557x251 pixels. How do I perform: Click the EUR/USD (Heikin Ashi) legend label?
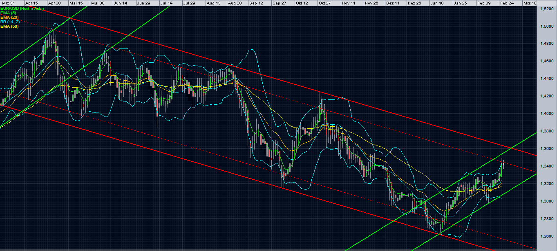22,8
